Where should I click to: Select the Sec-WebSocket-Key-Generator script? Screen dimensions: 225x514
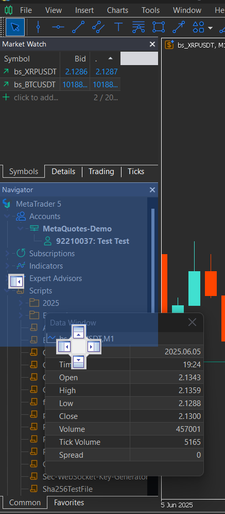pyautogui.click(x=95, y=476)
